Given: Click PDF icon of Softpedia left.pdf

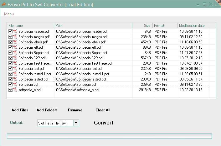Looking at the screenshot, I should 15,47.
